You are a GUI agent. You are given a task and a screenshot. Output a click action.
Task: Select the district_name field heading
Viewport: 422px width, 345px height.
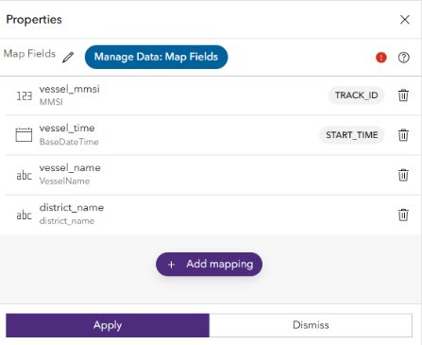(x=72, y=208)
